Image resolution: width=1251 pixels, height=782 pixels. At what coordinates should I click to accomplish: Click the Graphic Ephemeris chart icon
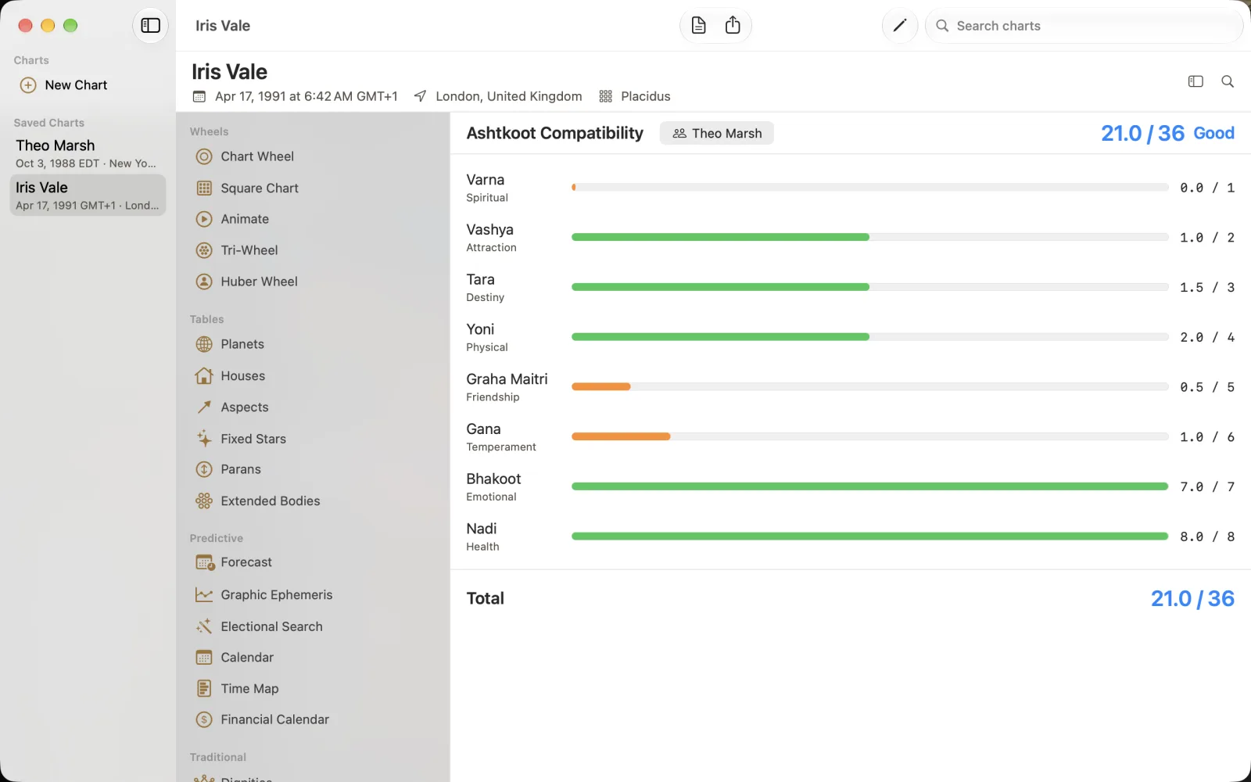click(204, 595)
